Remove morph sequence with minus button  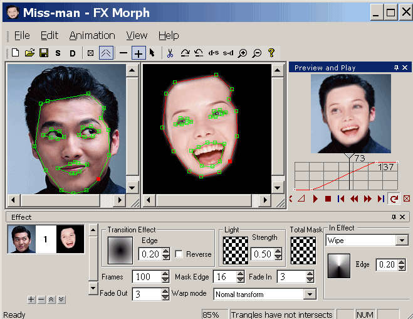tap(41, 300)
